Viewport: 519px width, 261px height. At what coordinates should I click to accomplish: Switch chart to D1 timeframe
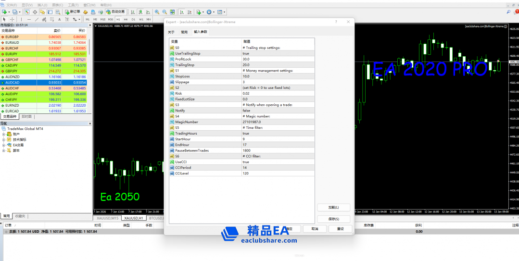(133, 19)
